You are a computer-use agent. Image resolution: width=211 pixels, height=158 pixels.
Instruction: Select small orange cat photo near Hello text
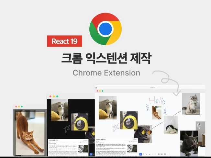(157, 113)
